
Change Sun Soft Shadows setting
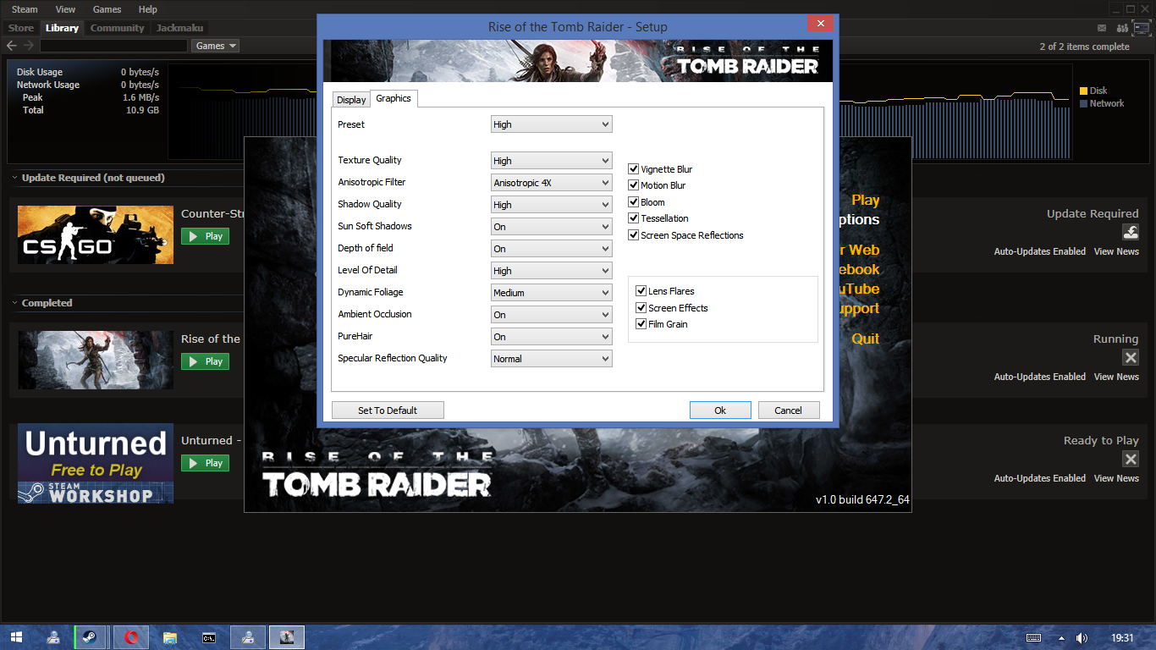point(551,227)
